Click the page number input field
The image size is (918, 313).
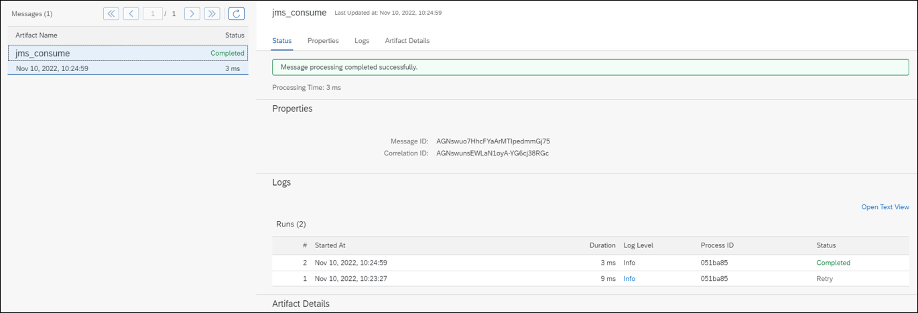point(153,13)
